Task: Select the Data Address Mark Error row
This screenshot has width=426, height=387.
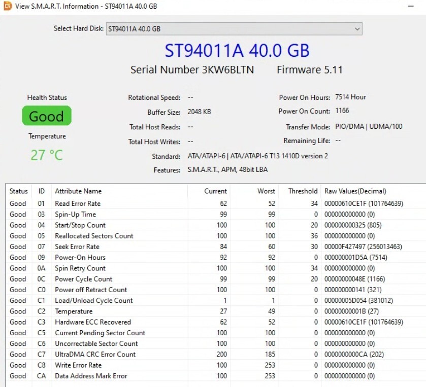Action: pyautogui.click(x=216, y=376)
